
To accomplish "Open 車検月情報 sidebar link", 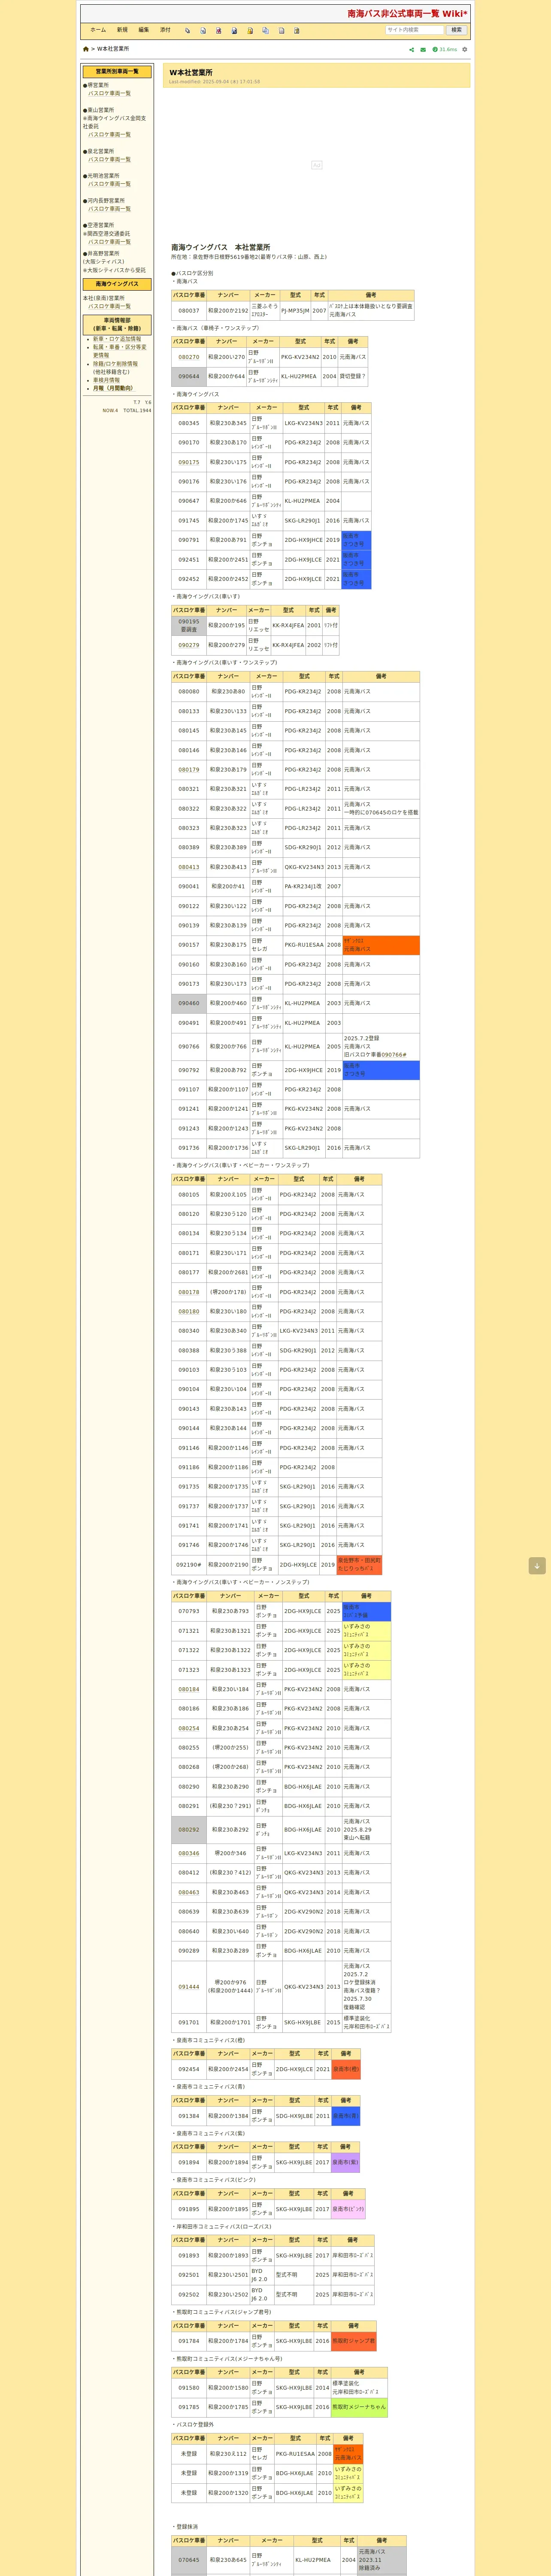I will [x=106, y=380].
